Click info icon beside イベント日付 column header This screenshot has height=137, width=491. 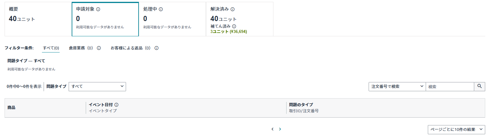117,105
